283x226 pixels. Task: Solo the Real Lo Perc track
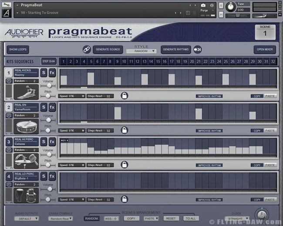[x=44, y=176]
